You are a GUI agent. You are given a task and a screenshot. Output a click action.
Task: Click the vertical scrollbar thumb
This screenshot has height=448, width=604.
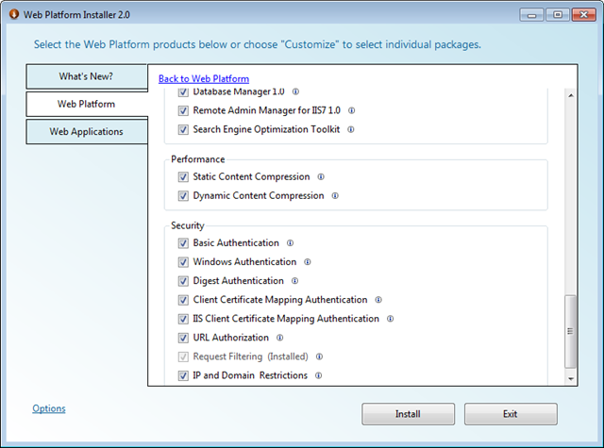[x=570, y=331]
